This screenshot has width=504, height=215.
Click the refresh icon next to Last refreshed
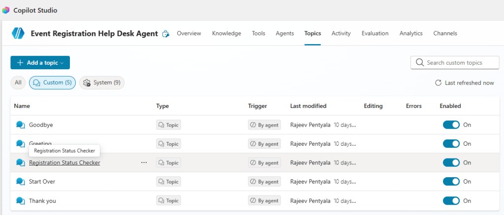(438, 83)
